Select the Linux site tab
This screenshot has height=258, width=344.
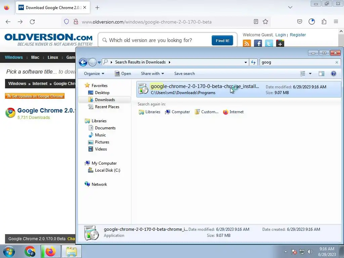point(53,57)
